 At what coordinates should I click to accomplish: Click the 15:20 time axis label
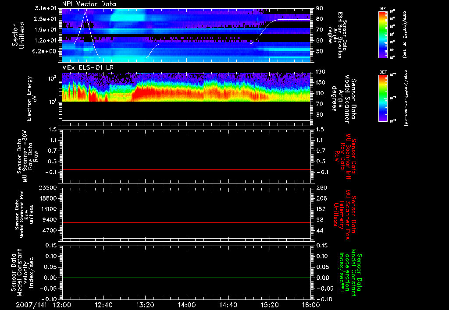point(270,305)
